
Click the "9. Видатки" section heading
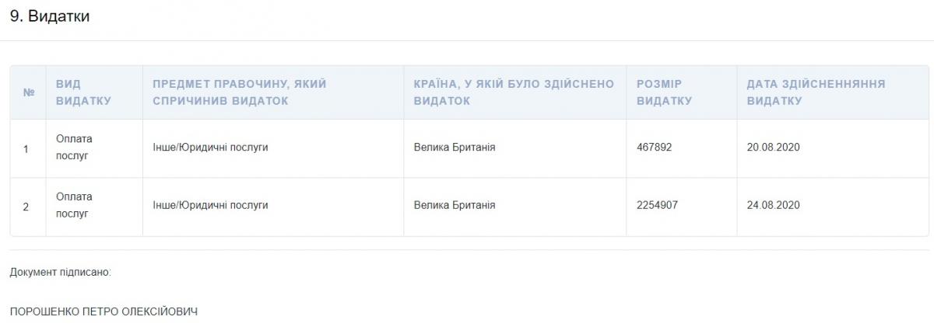coord(50,16)
